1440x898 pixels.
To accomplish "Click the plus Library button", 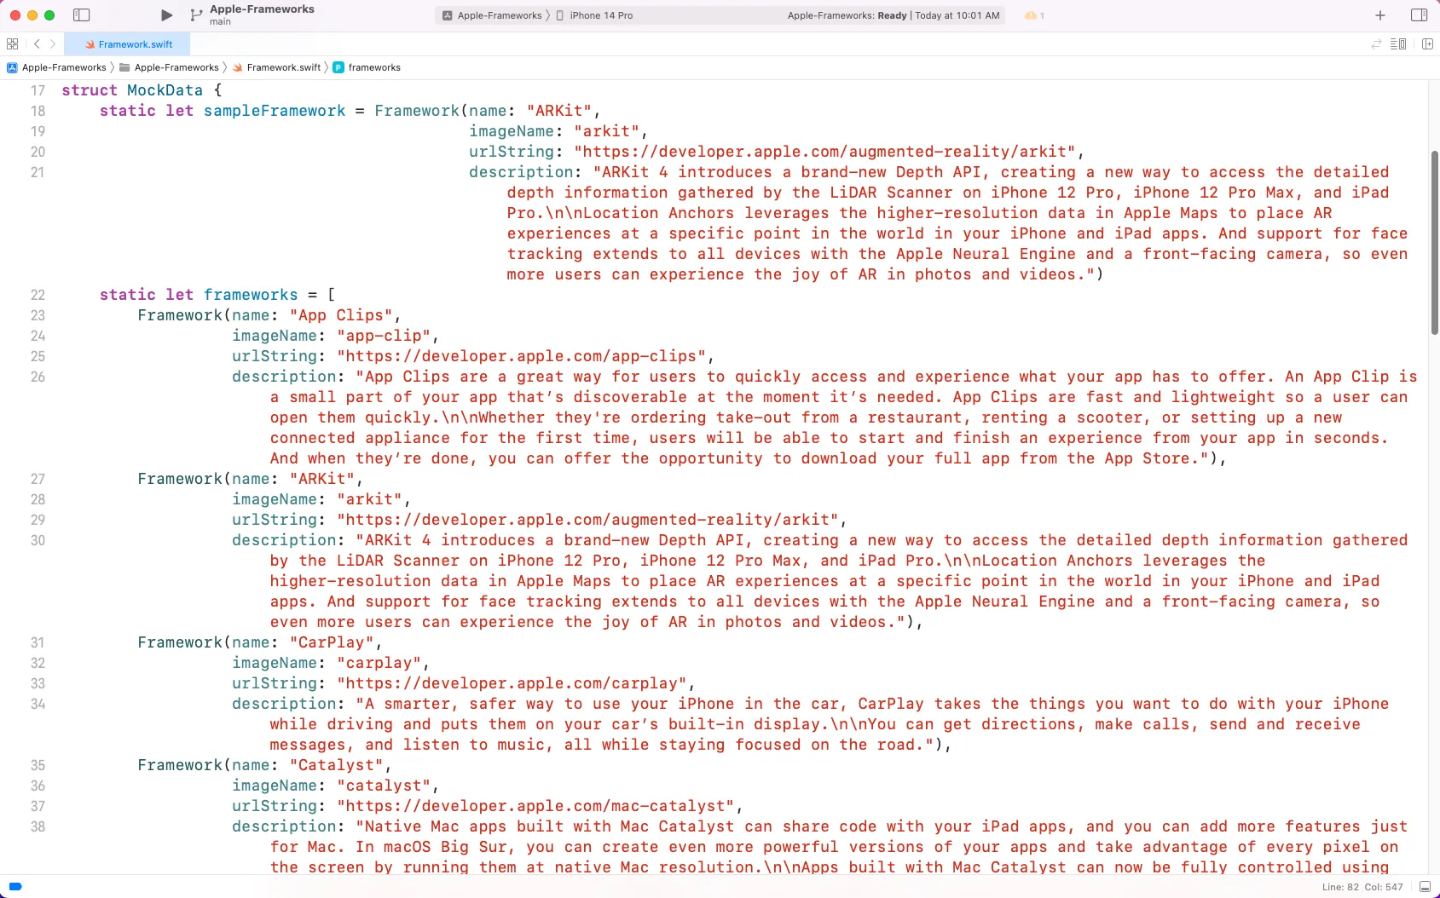I will [1380, 15].
